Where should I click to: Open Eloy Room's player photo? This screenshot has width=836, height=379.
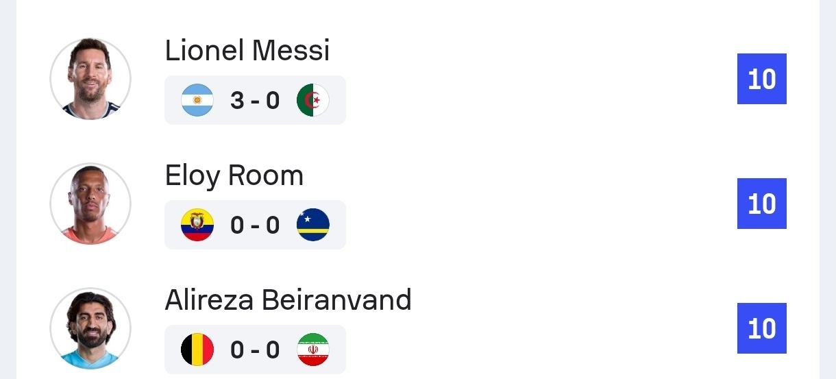90,204
